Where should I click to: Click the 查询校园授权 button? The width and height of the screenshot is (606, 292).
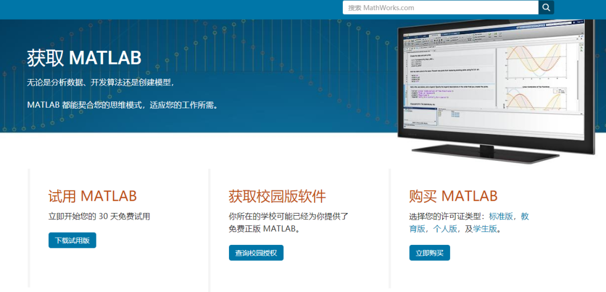click(x=256, y=253)
